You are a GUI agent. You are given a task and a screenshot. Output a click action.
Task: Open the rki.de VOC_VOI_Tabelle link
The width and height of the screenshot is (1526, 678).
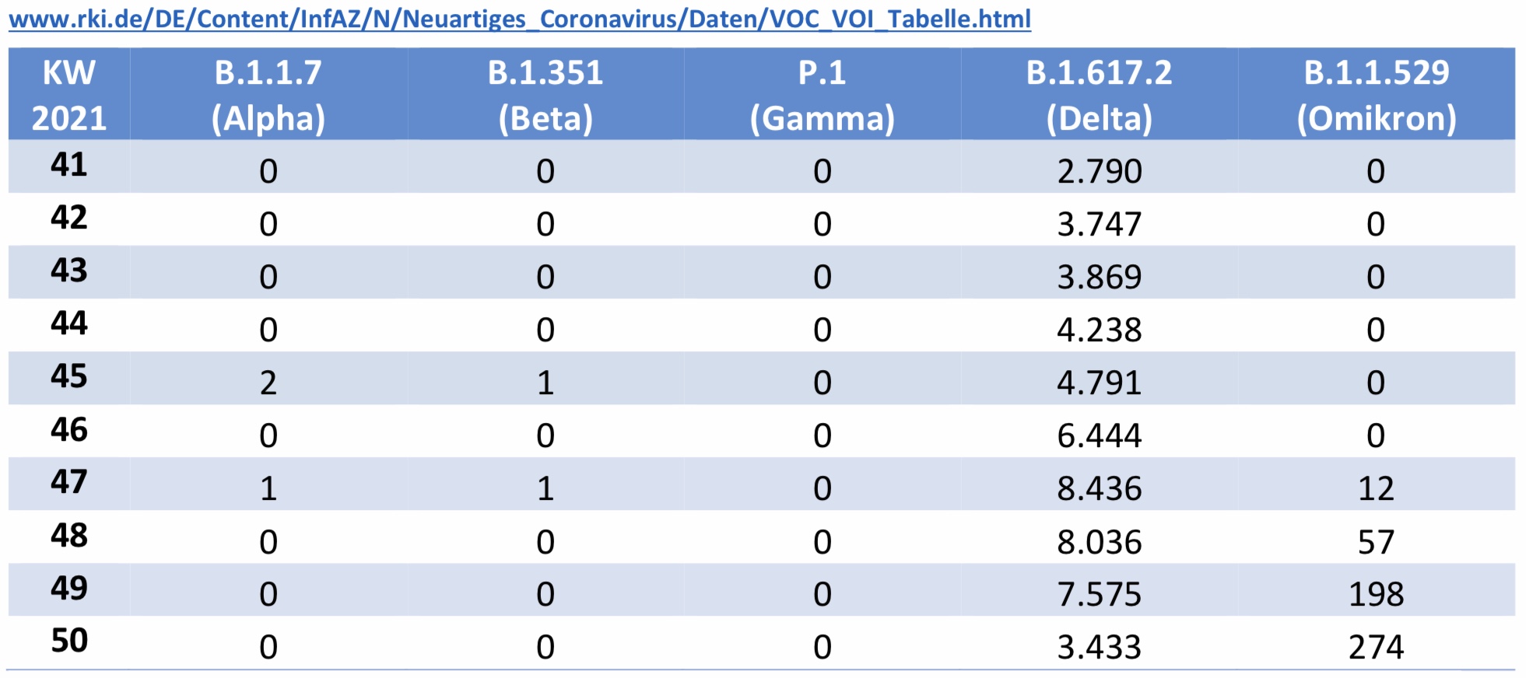[519, 19]
